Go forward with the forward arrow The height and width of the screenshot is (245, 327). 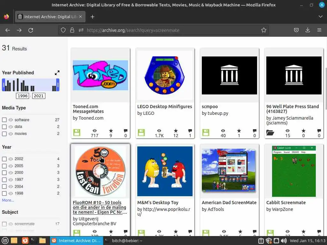coord(19,30)
